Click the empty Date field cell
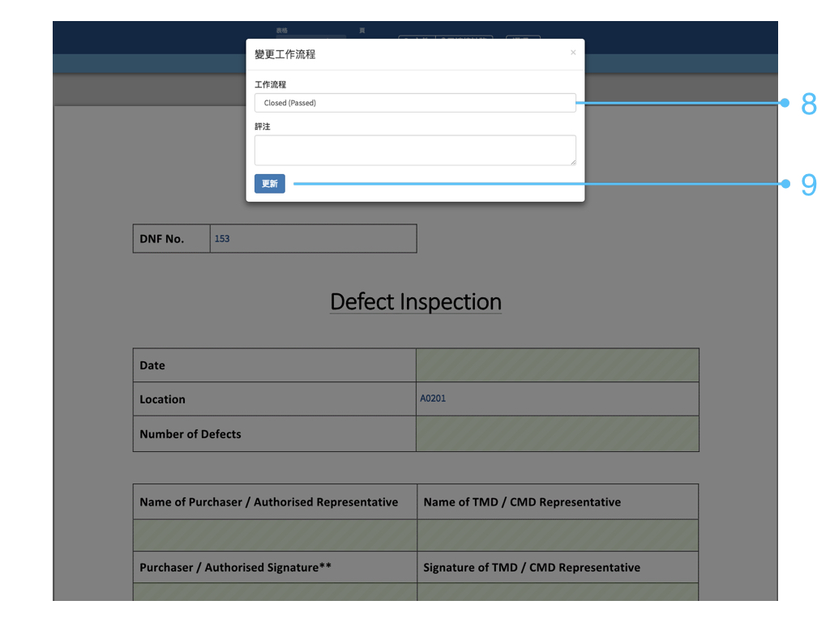830x622 pixels. point(558,365)
